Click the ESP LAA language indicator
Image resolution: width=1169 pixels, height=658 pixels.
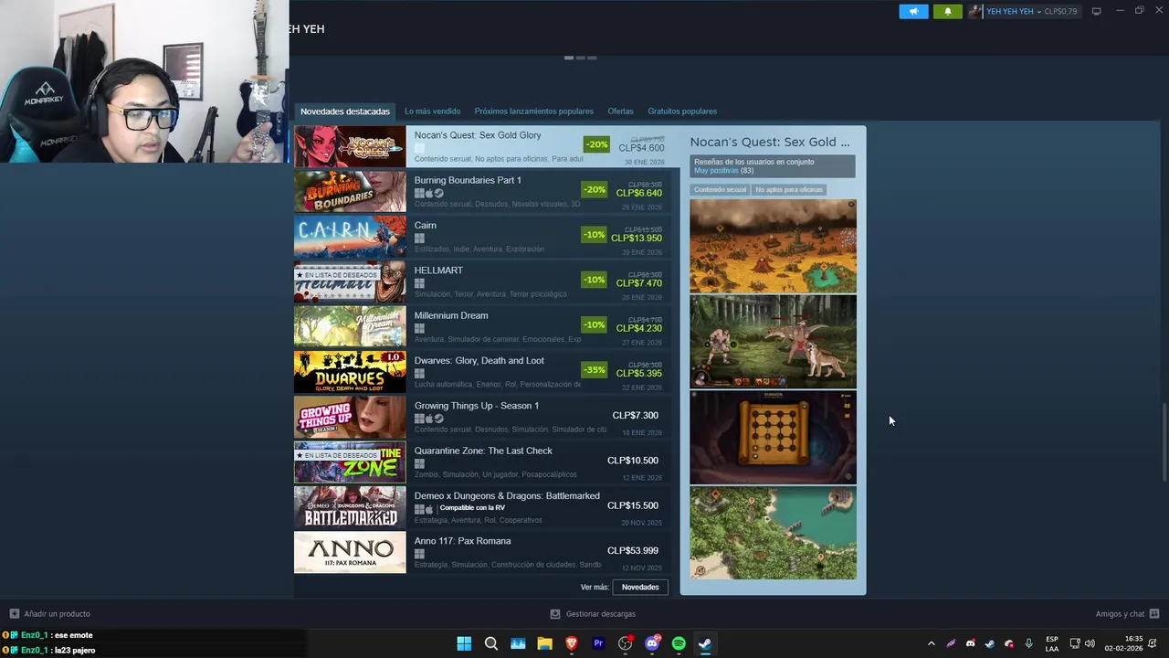coord(1052,643)
